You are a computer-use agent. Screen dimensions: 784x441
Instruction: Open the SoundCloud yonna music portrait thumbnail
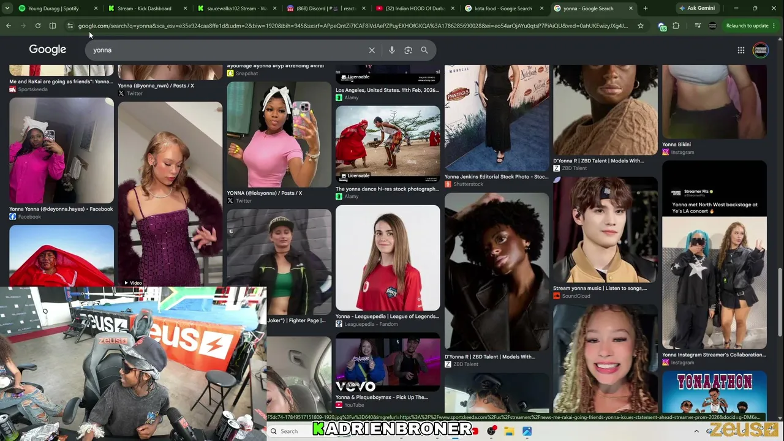click(605, 230)
